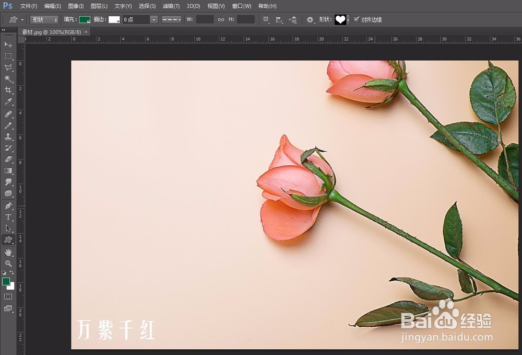Screen dimensions: 522x355
Task: Open the 形状 tool mode dropdown
Action: (x=44, y=19)
